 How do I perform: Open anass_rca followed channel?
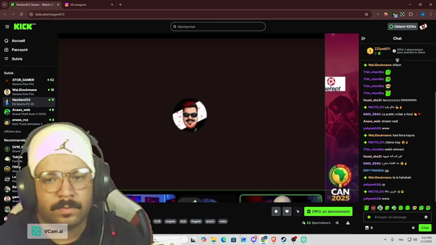point(29,122)
